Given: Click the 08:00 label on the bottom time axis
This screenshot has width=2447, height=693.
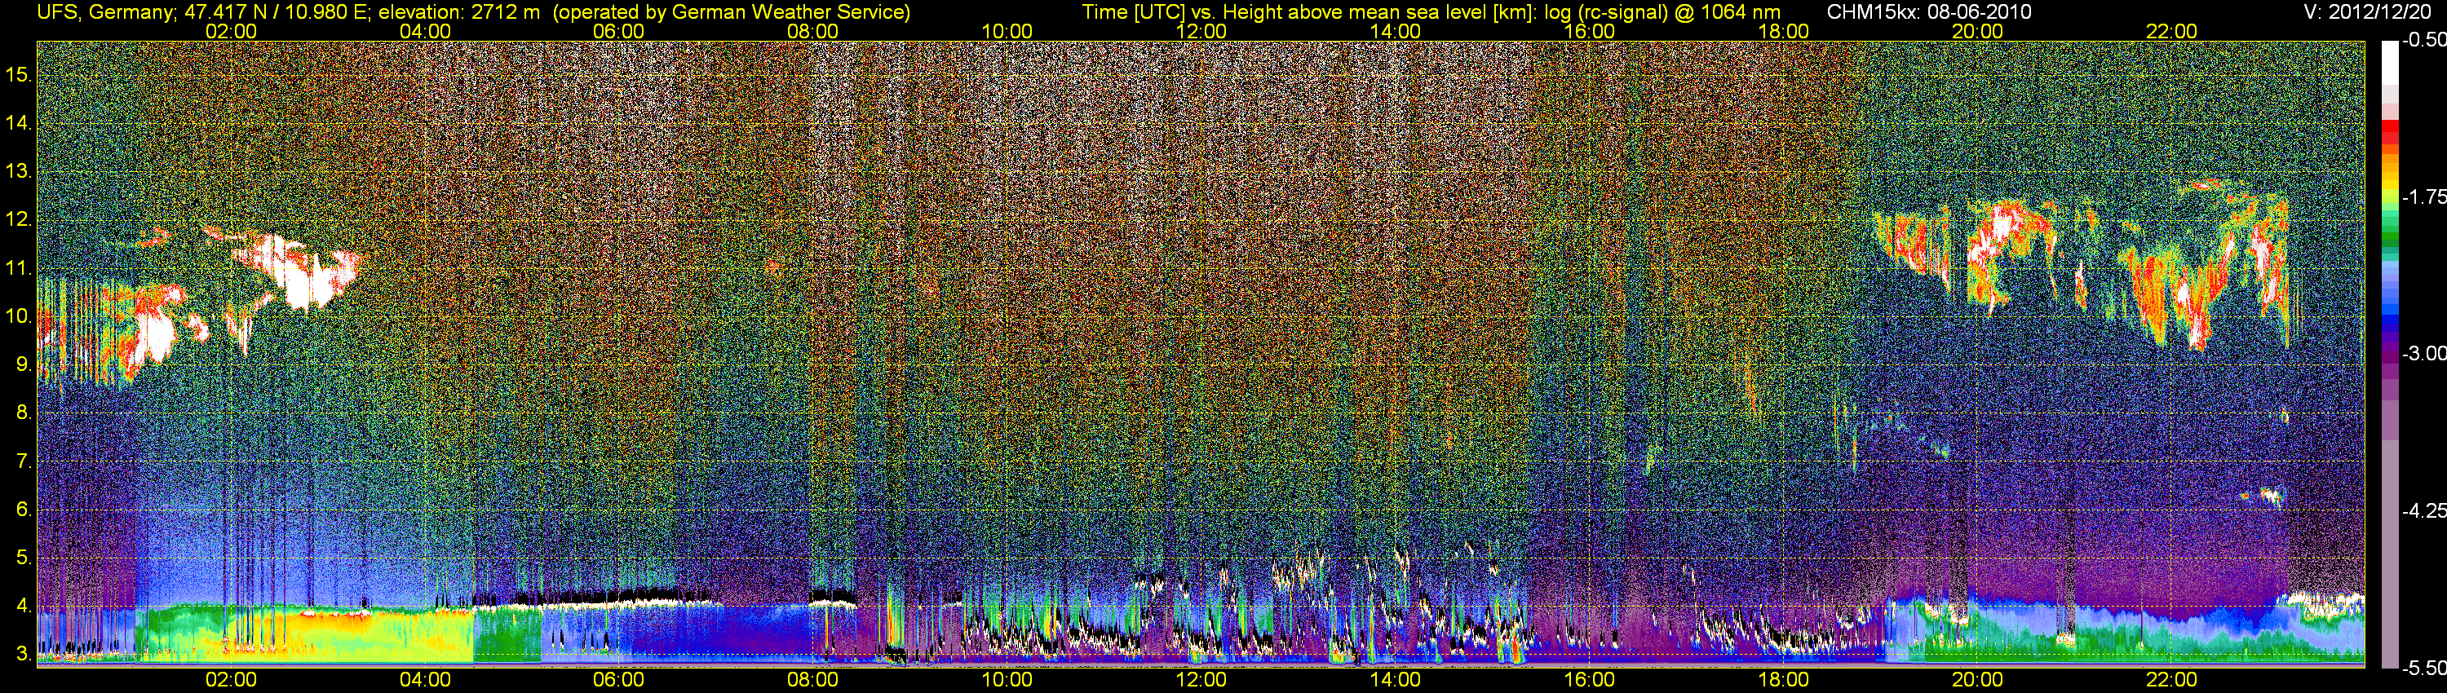Looking at the screenshot, I should (813, 680).
